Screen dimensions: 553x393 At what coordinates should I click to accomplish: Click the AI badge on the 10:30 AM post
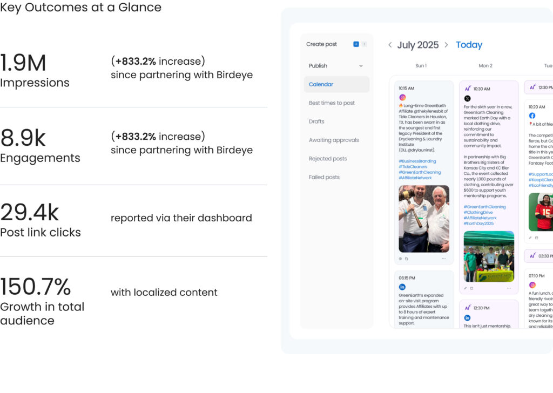[468, 89]
